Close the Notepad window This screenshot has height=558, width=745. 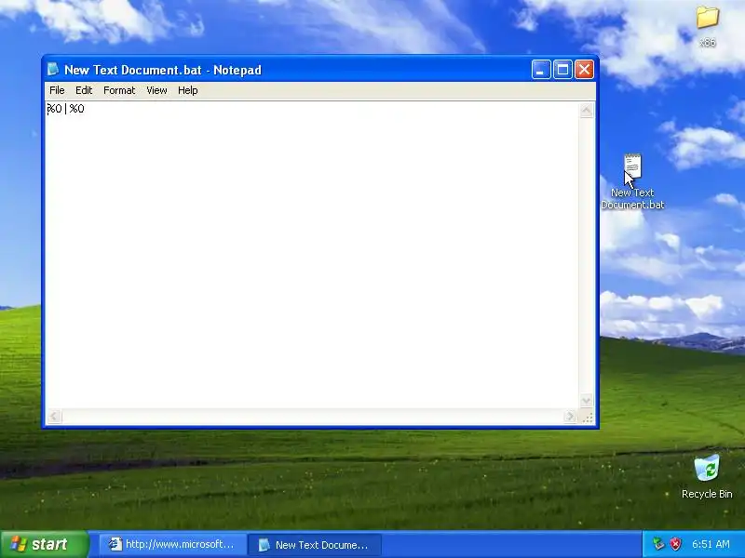tap(585, 70)
